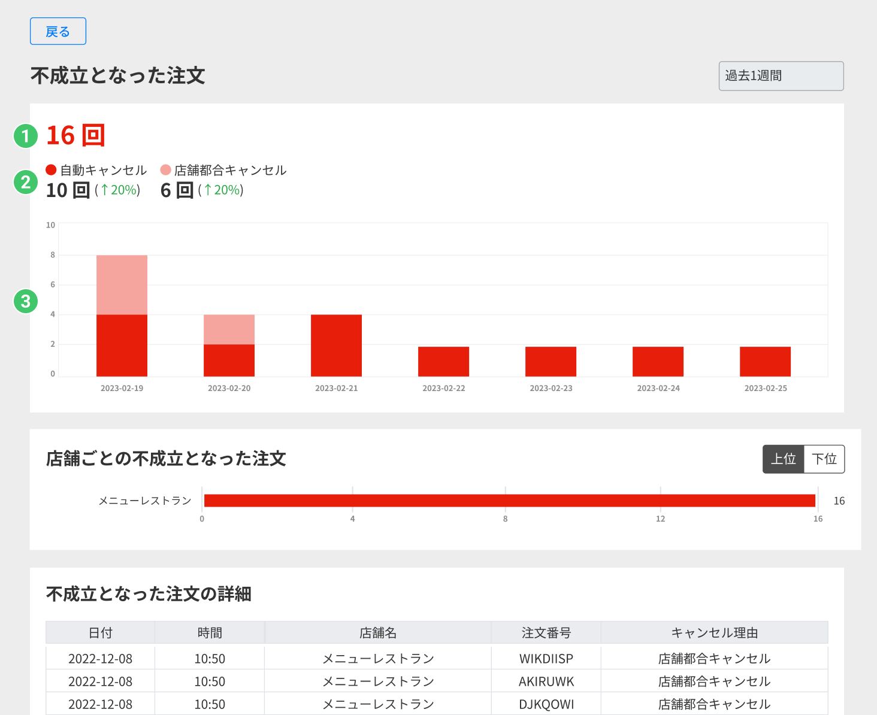Click the メニューレストラン horizontal bar

509,501
